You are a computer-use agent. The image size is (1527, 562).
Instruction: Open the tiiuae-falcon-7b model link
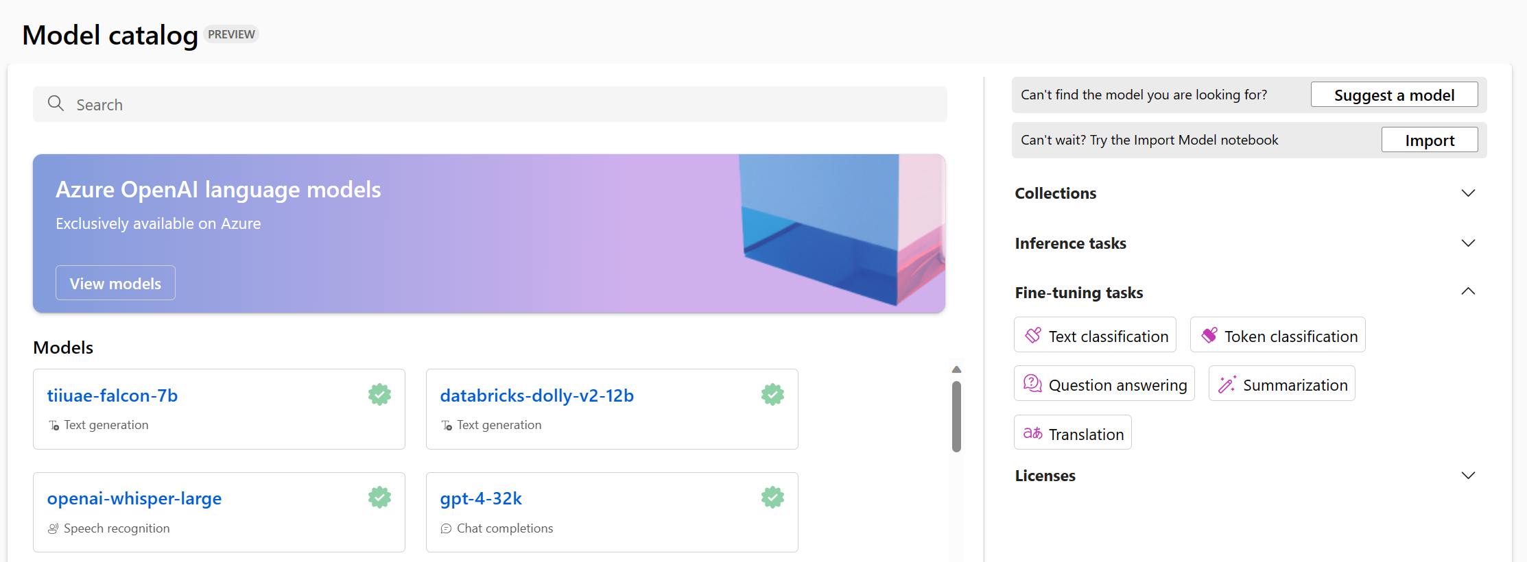tap(113, 395)
